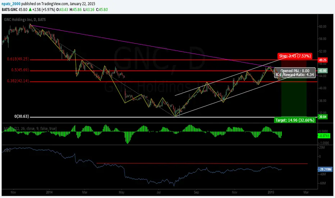Click the 20M OBV axis label
The width and height of the screenshot is (335, 198).
pos(322,148)
